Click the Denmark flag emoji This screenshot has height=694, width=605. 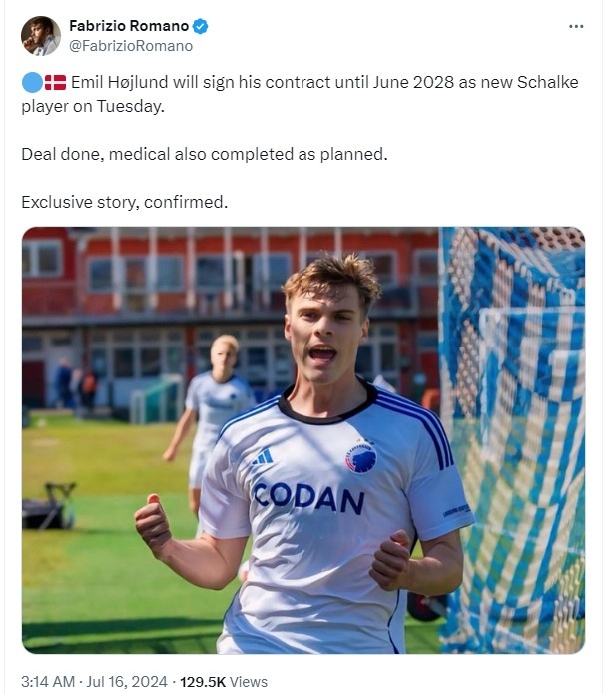point(55,83)
